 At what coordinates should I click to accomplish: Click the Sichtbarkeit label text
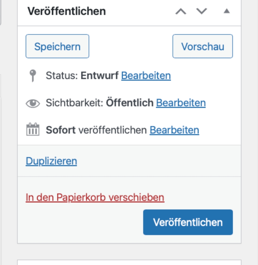pyautogui.click(x=74, y=103)
